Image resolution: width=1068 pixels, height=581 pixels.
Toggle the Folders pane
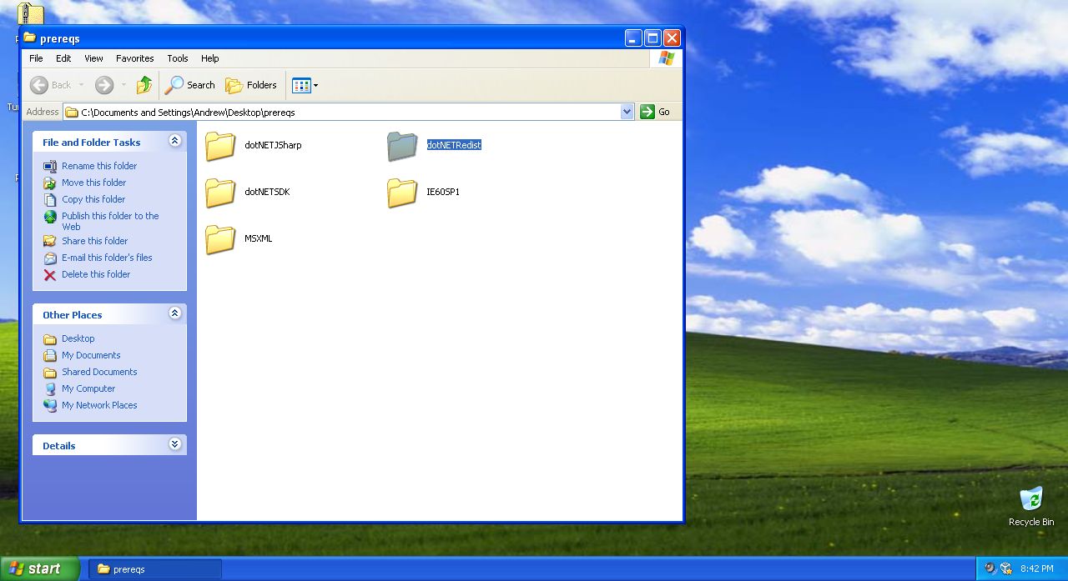(x=251, y=85)
